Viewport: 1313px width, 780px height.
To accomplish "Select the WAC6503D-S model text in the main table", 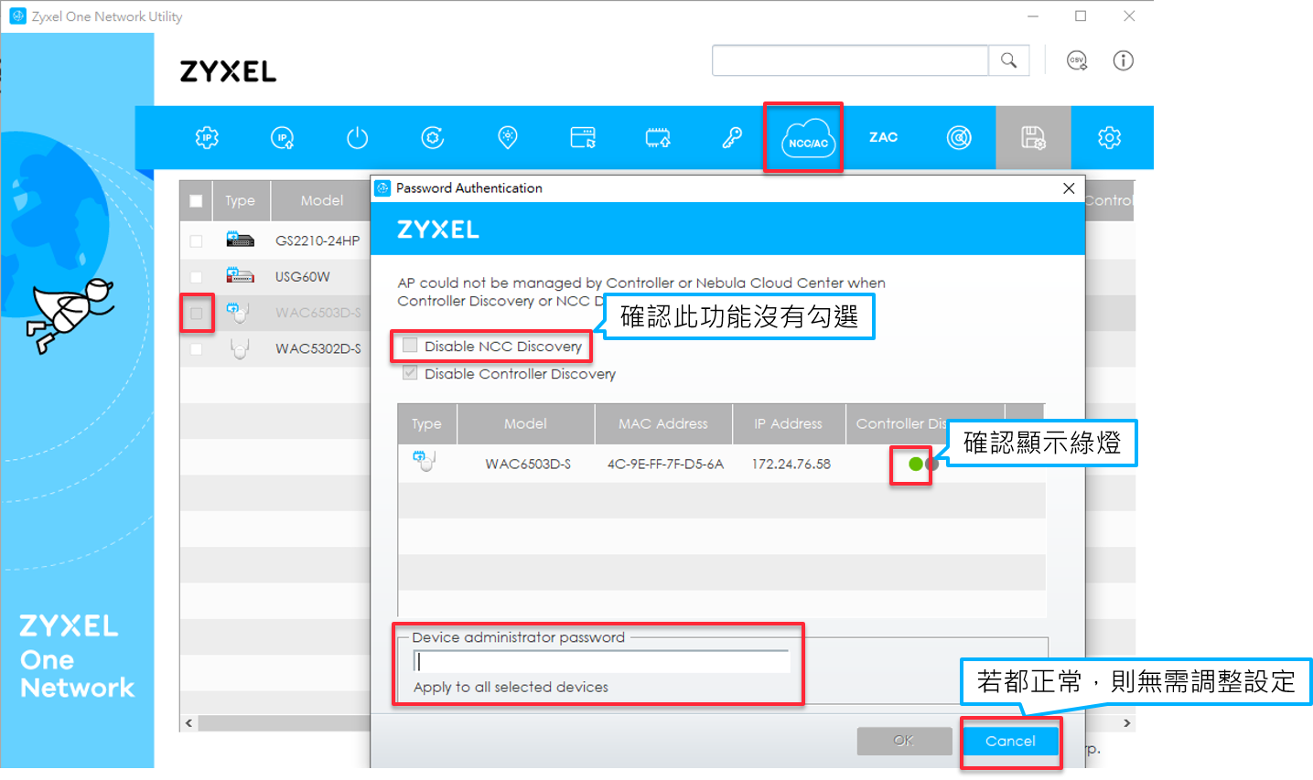I will (318, 313).
